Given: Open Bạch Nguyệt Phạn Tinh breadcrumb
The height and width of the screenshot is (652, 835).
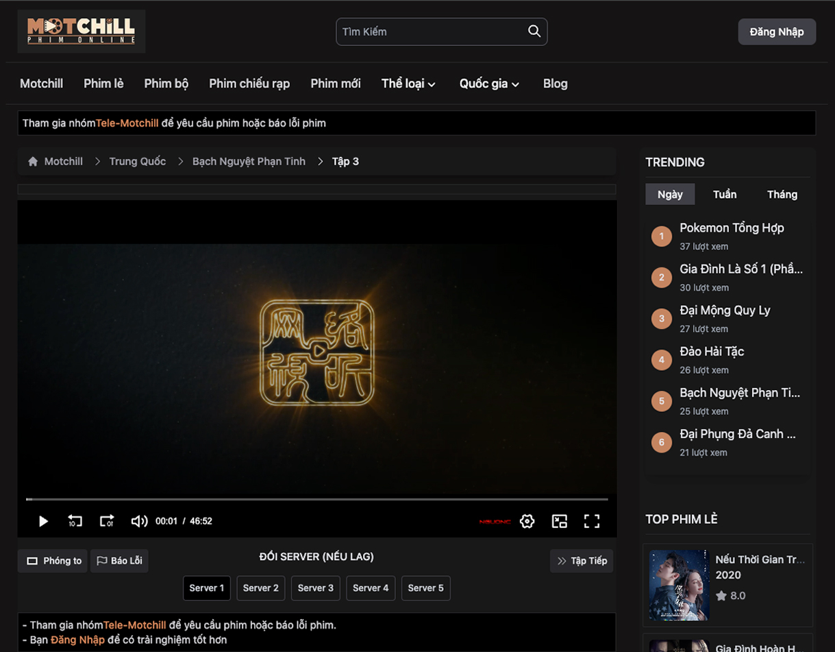Looking at the screenshot, I should (249, 161).
